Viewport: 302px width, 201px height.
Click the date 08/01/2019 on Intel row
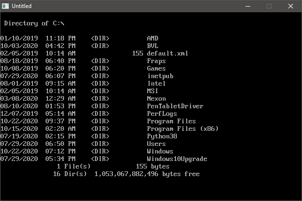click(x=19, y=83)
